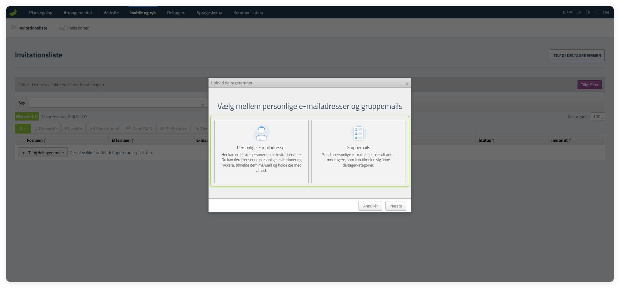This screenshot has height=288, width=620.
Task: Click in the Søg input field
Action: point(119,103)
